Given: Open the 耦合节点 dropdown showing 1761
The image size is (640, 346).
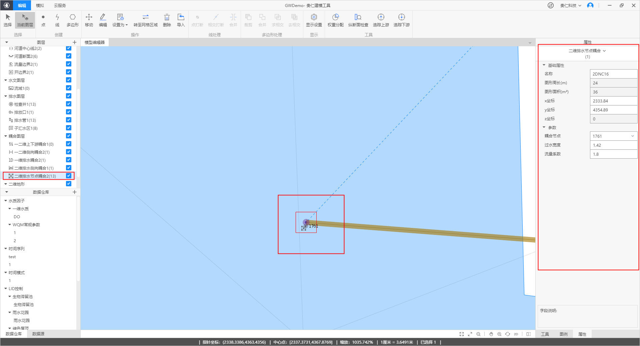Looking at the screenshot, I should pos(613,136).
